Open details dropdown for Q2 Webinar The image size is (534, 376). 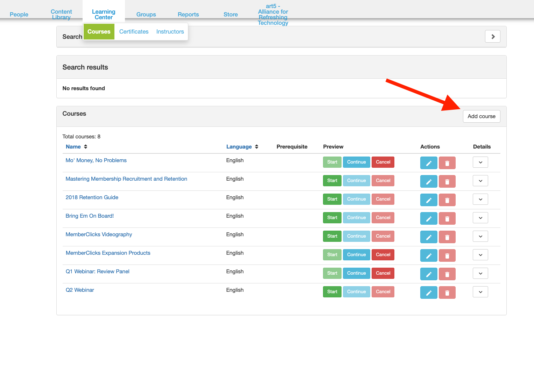(x=480, y=292)
